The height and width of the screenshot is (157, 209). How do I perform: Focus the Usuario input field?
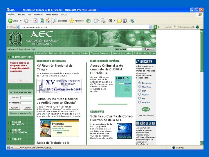click(x=26, y=98)
